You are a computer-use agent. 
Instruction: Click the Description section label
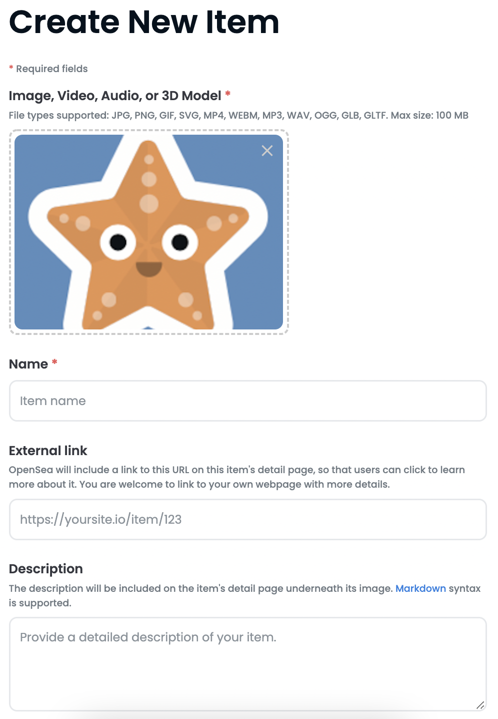click(x=46, y=569)
